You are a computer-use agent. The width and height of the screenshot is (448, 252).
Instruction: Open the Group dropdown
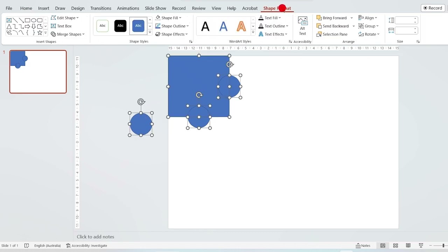(x=369, y=26)
